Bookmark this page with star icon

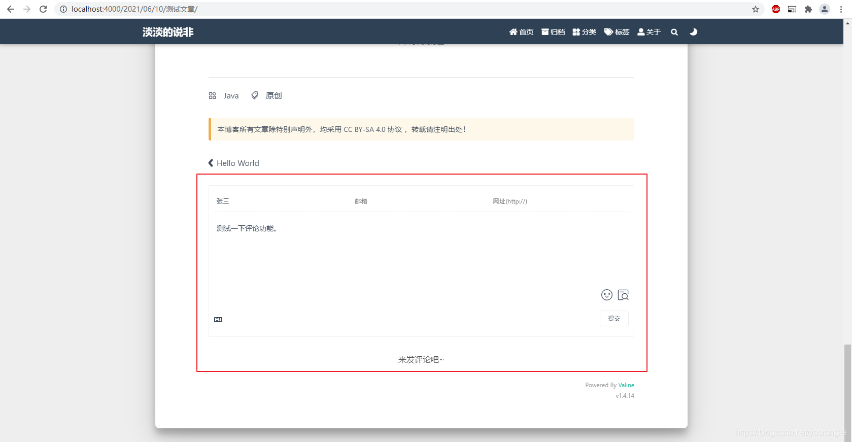[x=756, y=9]
